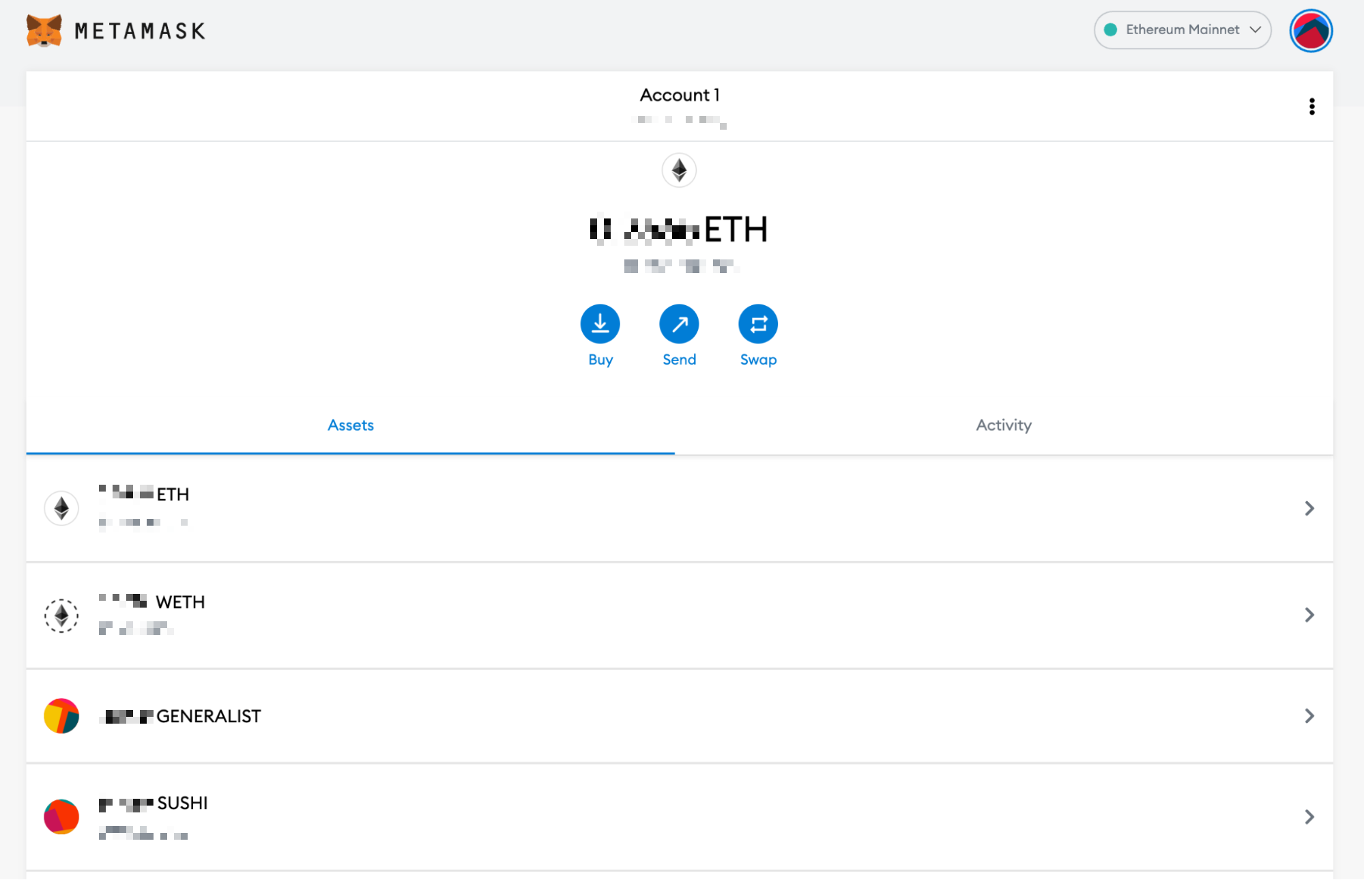Click the GENERALIST token icon
The image size is (1364, 880).
(x=61, y=715)
